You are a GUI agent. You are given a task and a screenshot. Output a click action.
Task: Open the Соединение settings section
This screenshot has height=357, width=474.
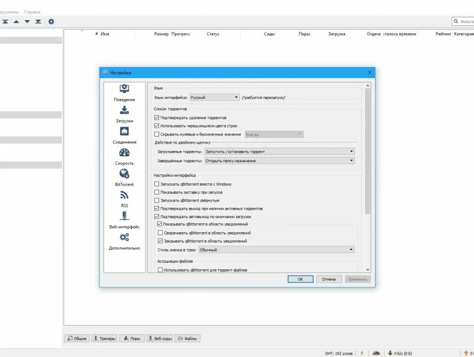tap(124, 136)
